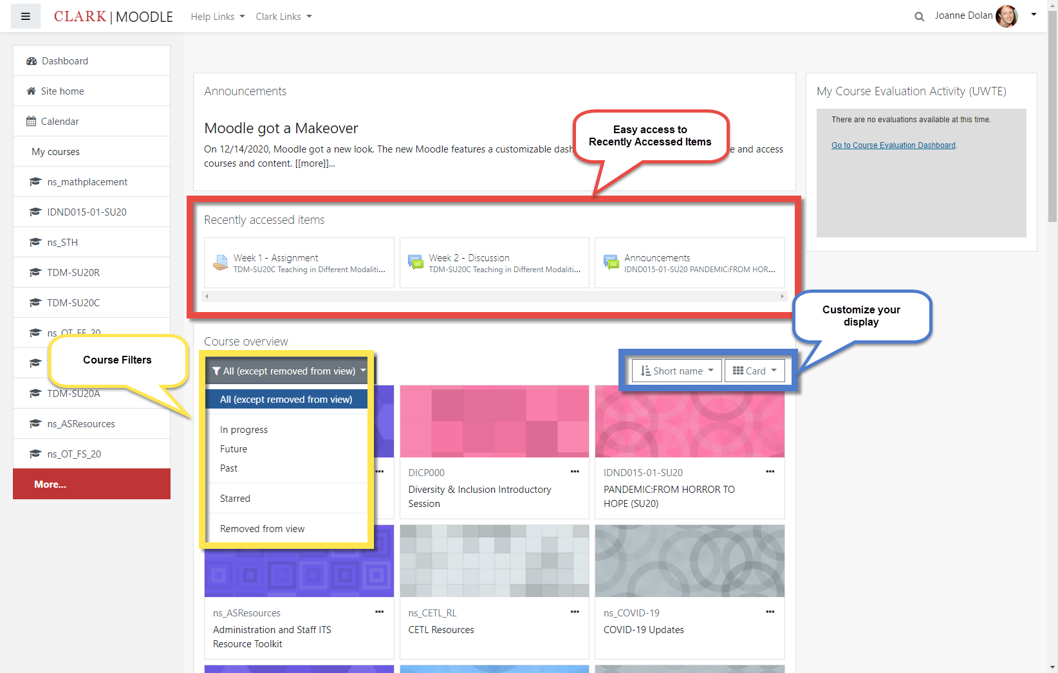Screen dimensions: 1058x673
Task: Open the TDM-SU20C course
Action: (x=91, y=303)
